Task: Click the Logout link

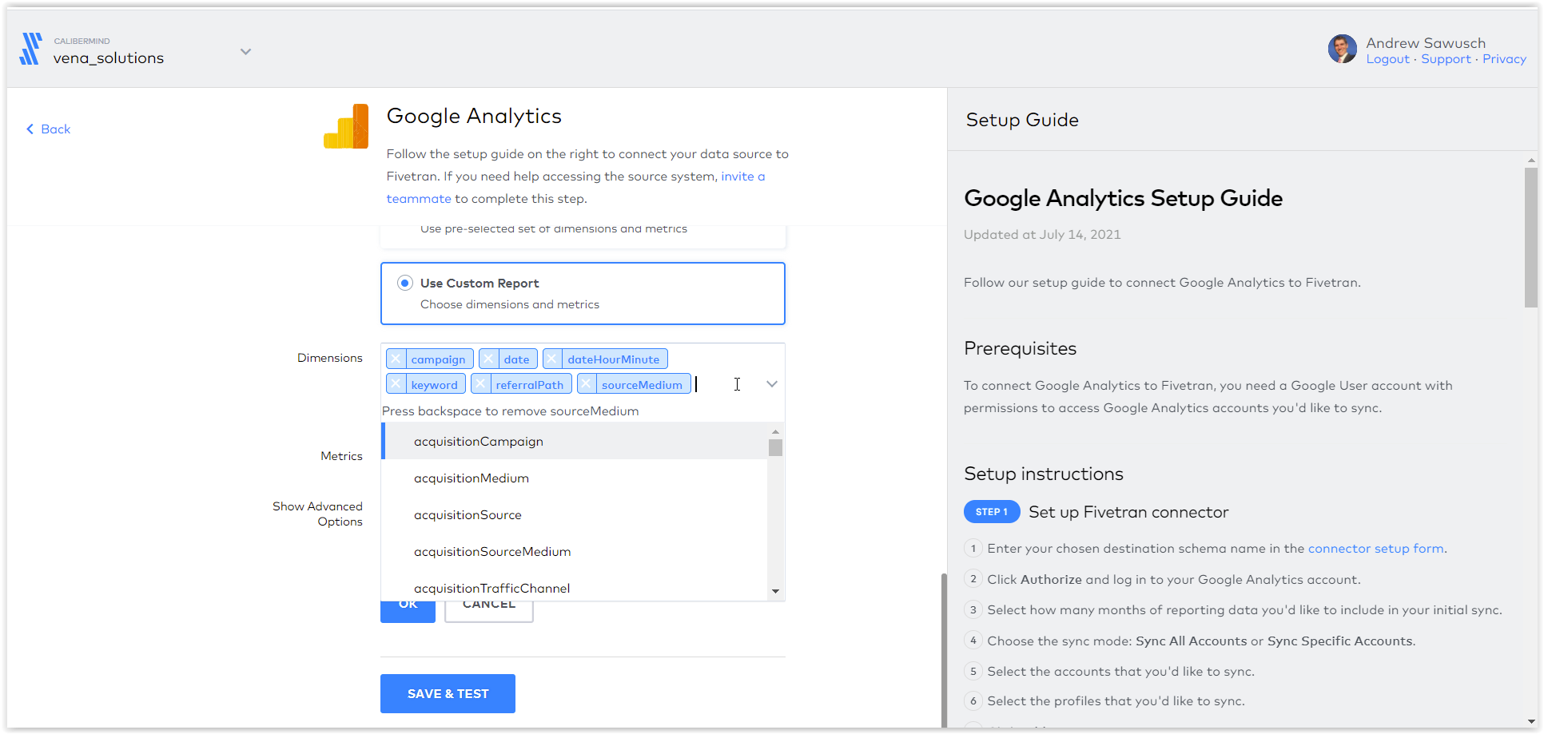Action: tap(1387, 59)
